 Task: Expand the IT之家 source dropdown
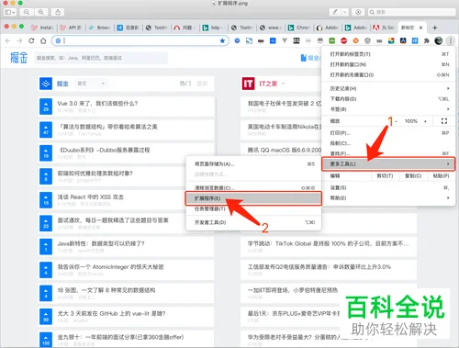283,84
